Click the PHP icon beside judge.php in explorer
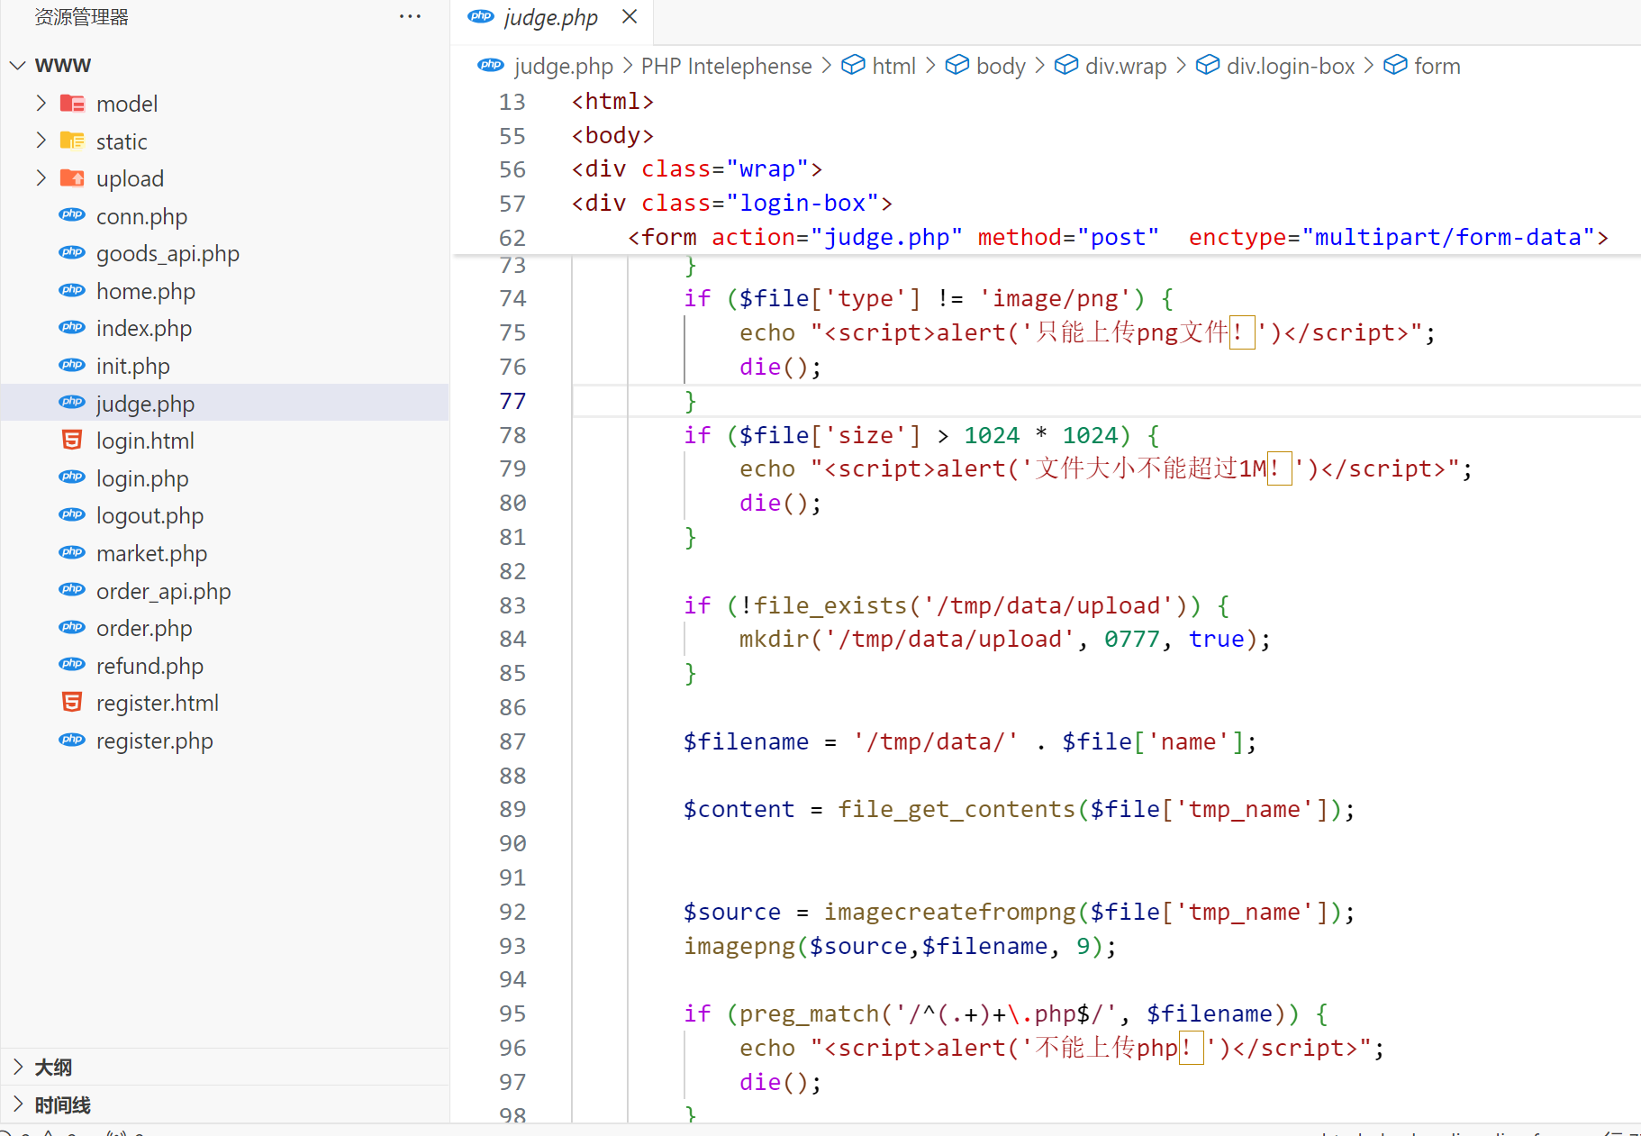Viewport: 1641px width, 1136px height. tap(72, 403)
